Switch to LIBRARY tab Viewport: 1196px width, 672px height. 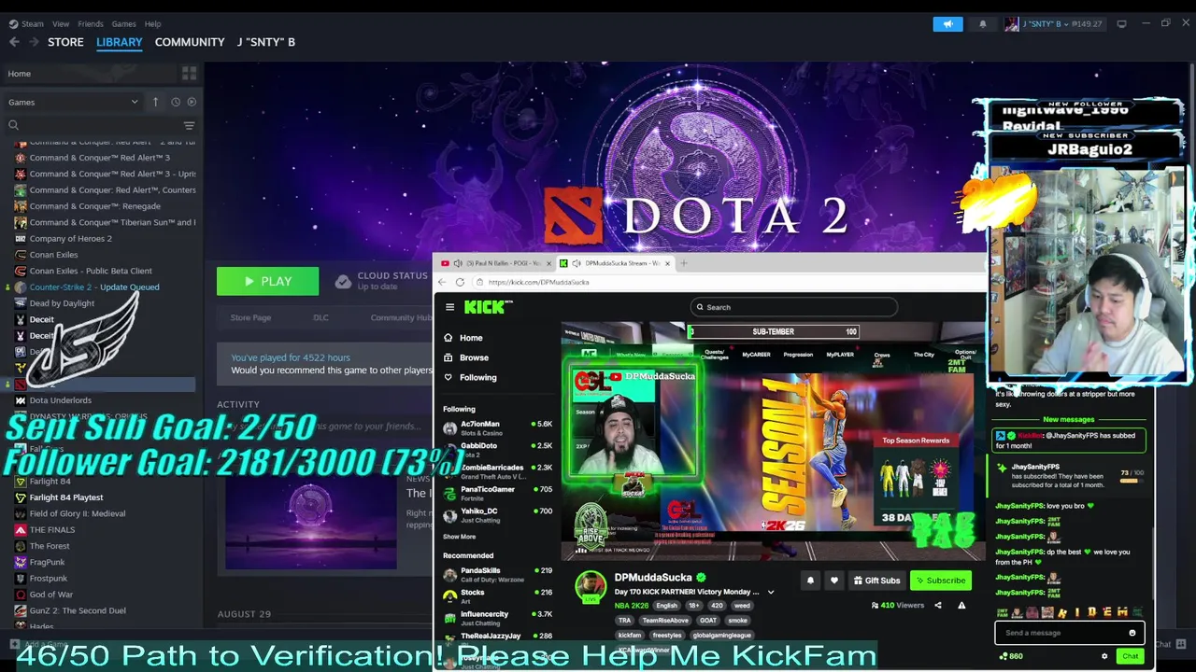click(120, 42)
